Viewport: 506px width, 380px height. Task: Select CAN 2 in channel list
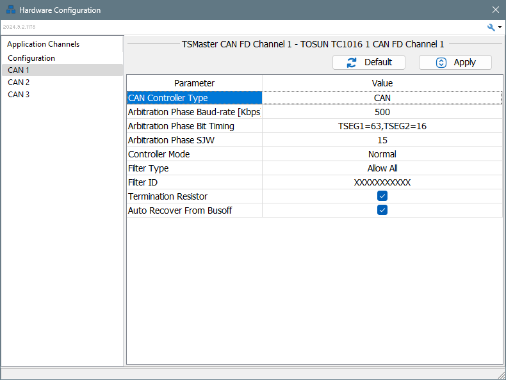(62, 82)
